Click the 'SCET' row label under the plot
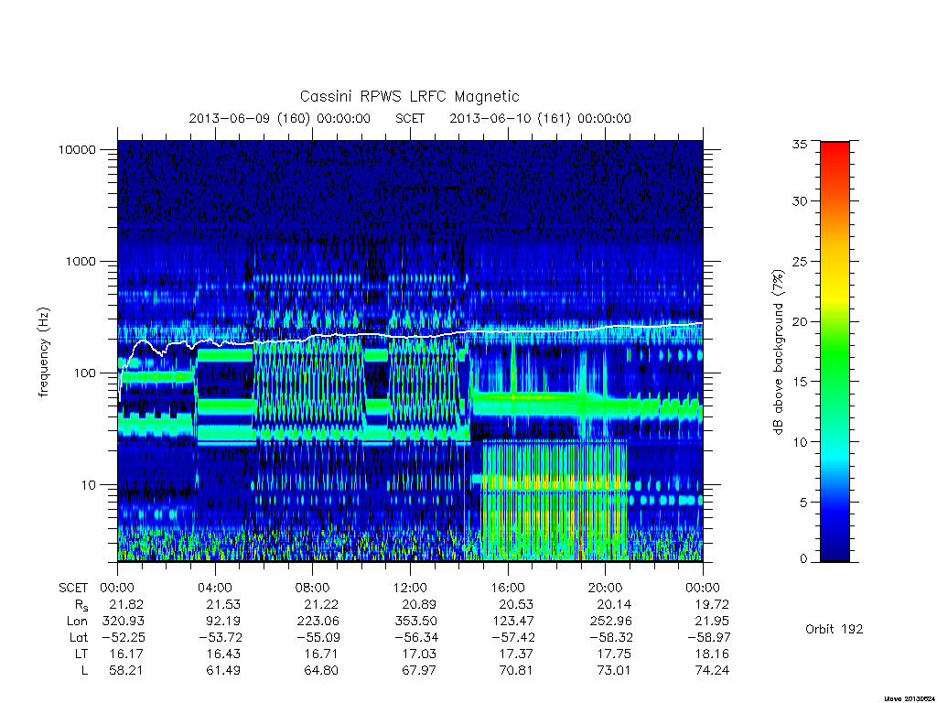Image resolution: width=937 pixels, height=703 pixels. (73, 588)
